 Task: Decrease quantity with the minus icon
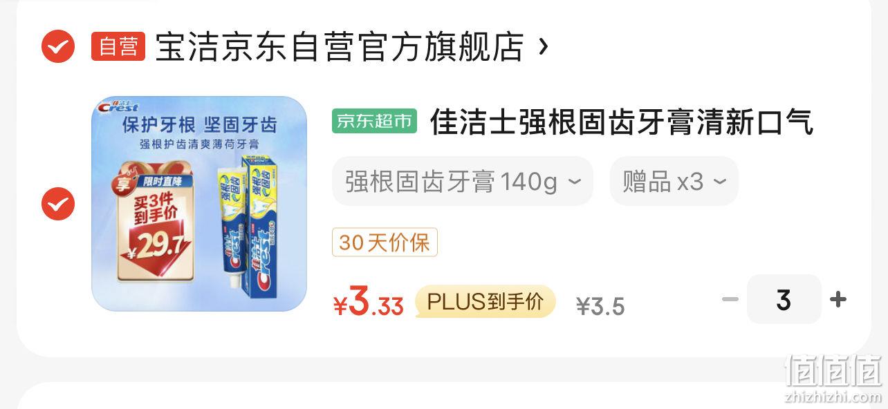(730, 300)
